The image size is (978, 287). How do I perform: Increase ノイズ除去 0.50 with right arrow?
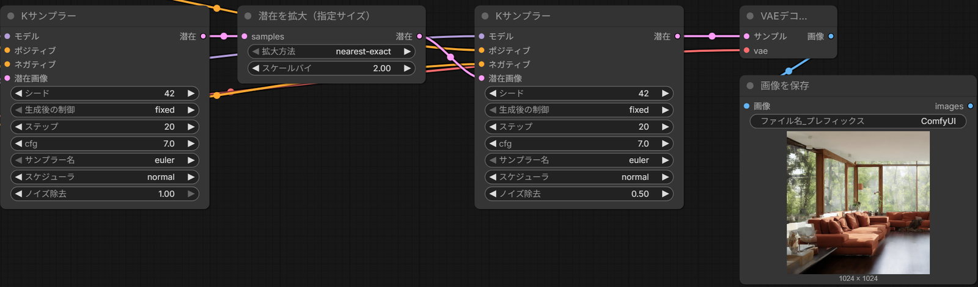(x=665, y=194)
